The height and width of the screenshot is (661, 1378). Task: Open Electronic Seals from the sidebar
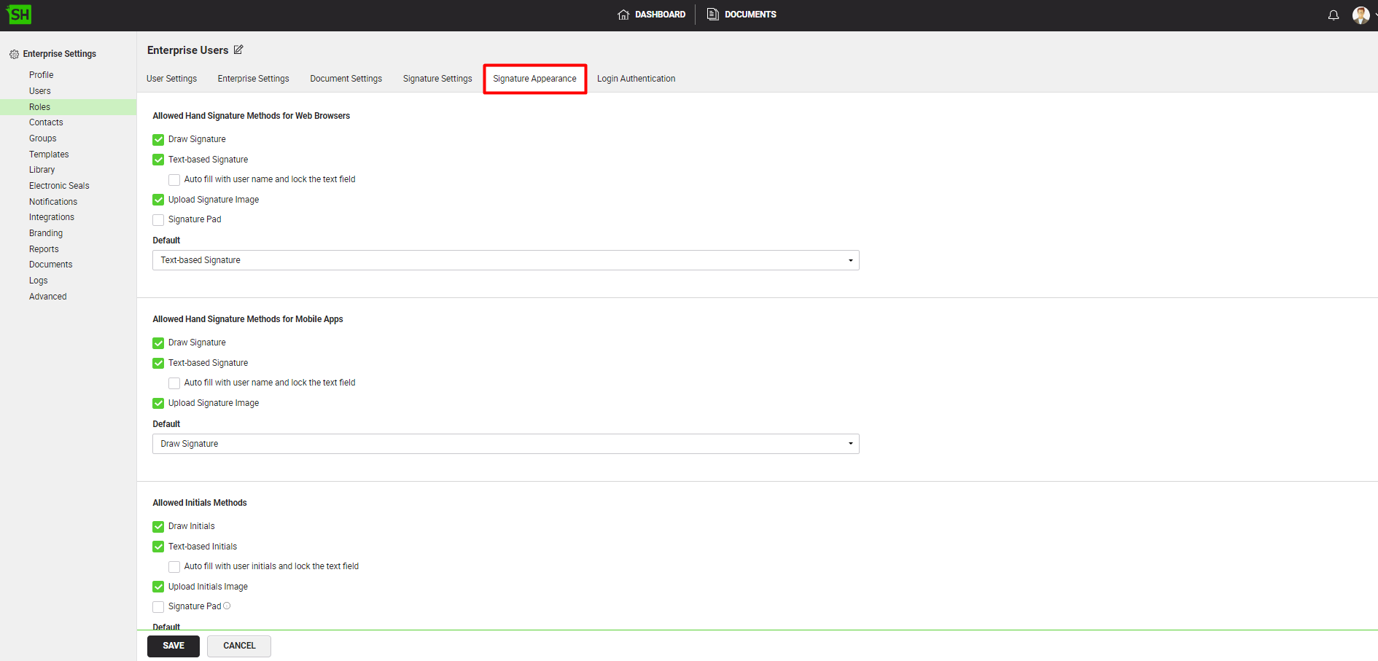tap(58, 185)
